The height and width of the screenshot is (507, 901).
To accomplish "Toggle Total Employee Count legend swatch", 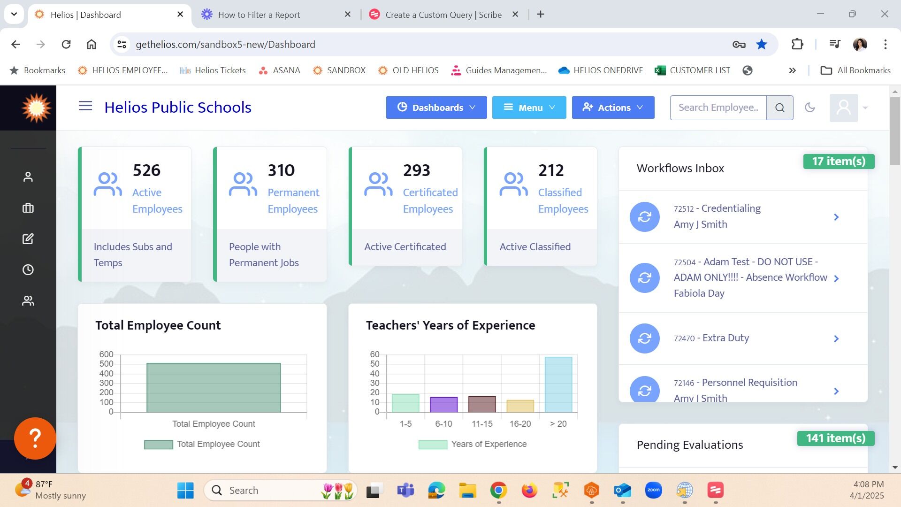I will click(159, 445).
